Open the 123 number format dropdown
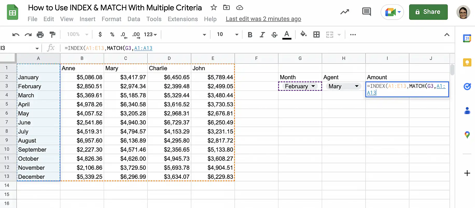 click(150, 34)
